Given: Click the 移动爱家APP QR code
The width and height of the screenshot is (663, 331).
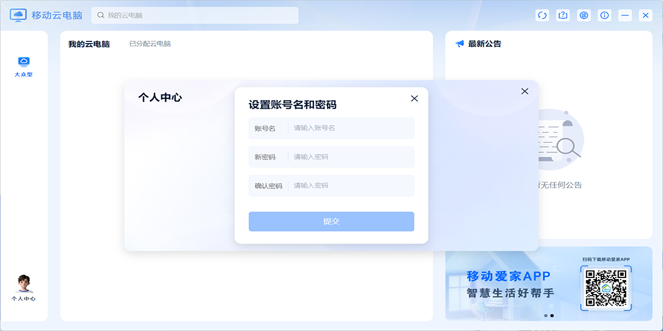Looking at the screenshot, I should (606, 287).
